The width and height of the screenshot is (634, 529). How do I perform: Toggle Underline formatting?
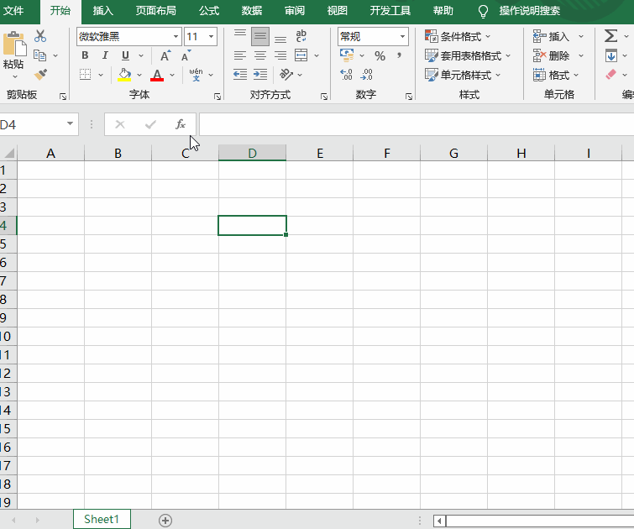(125, 55)
